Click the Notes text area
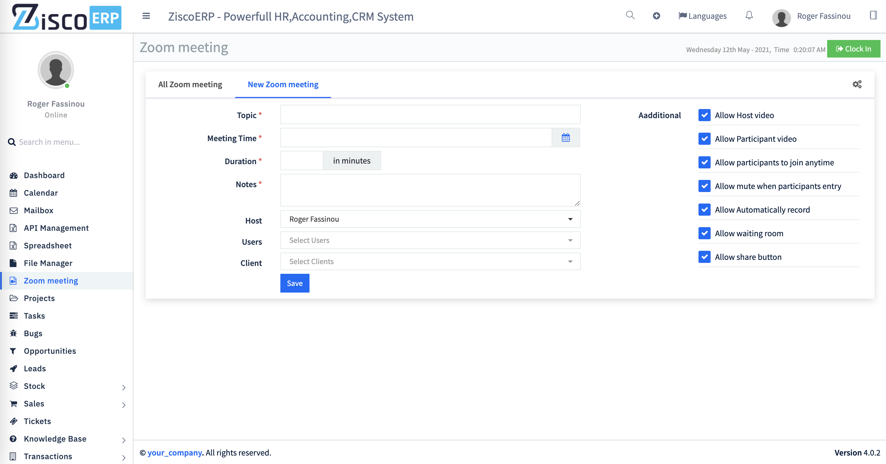This screenshot has width=886, height=464. [430, 190]
